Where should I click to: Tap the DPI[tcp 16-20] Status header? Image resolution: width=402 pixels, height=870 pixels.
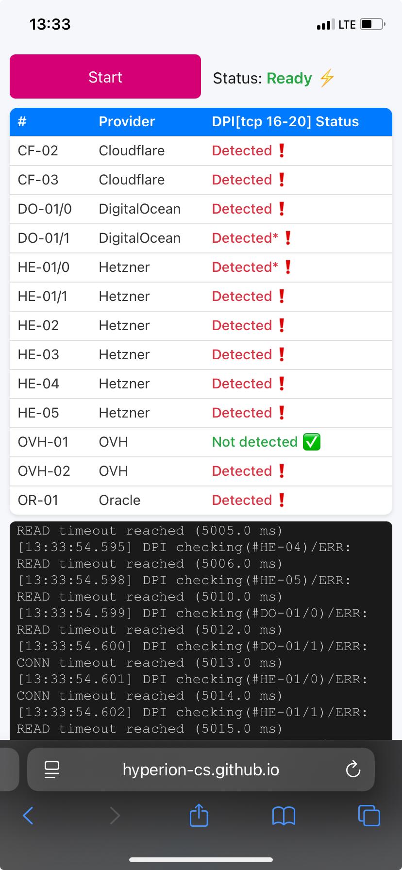tap(285, 121)
